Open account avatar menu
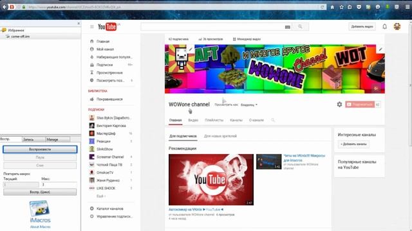 [x=397, y=26]
